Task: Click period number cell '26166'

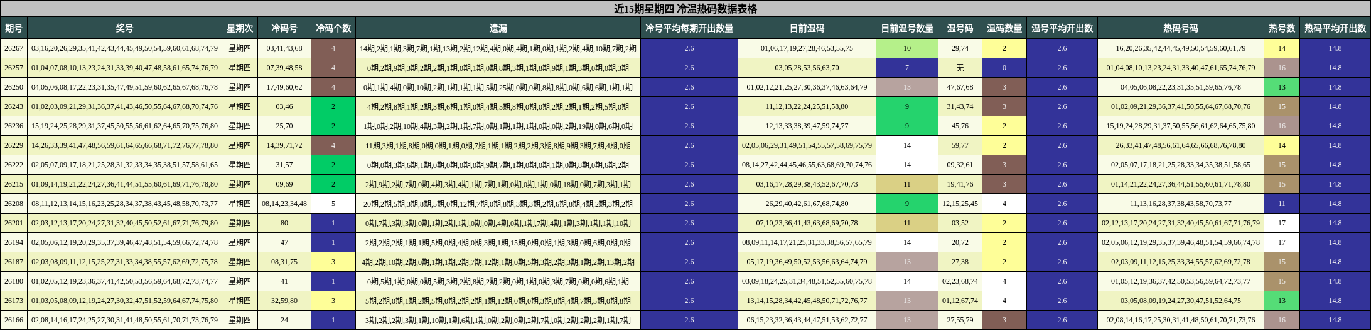Action: tap(14, 320)
